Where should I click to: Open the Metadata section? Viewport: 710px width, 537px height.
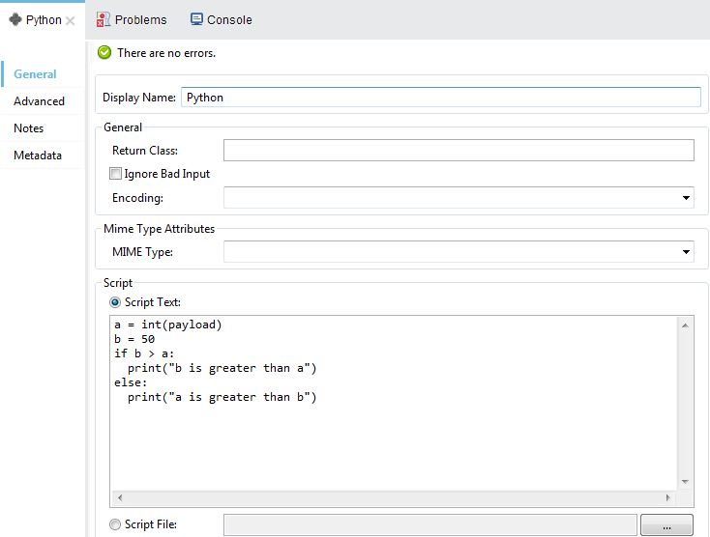38,155
